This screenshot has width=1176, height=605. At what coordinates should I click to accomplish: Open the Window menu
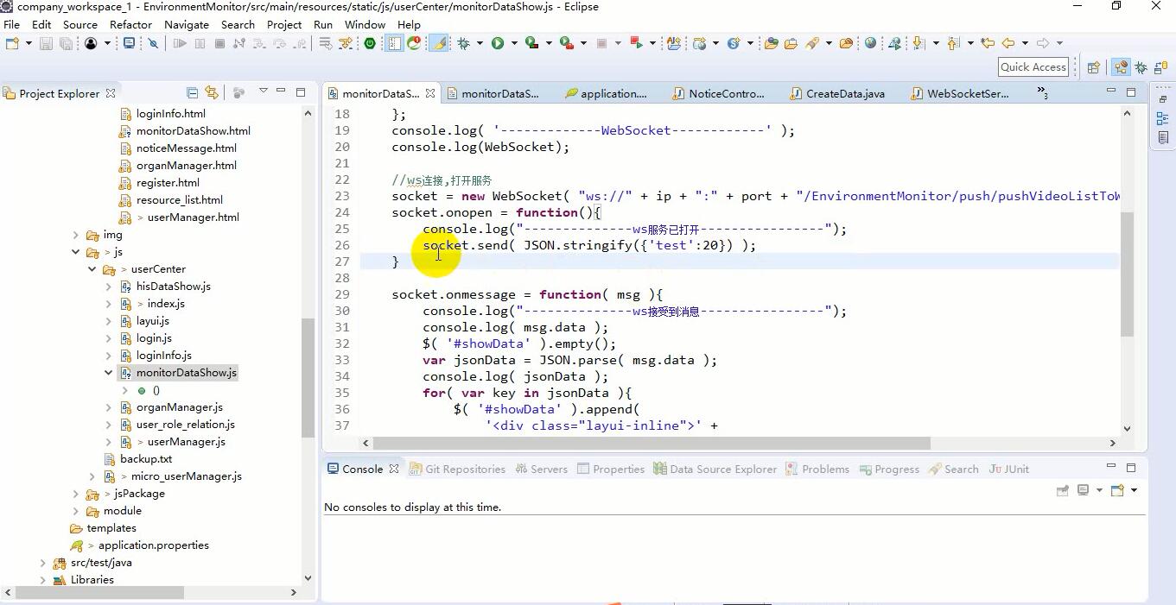coord(365,24)
